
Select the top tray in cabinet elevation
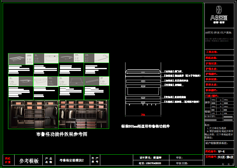coord(143,72)
